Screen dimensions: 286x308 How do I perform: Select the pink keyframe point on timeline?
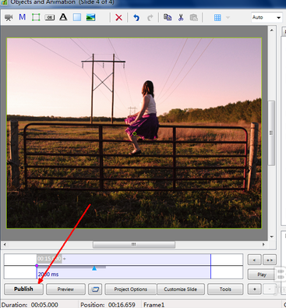pos(37,266)
